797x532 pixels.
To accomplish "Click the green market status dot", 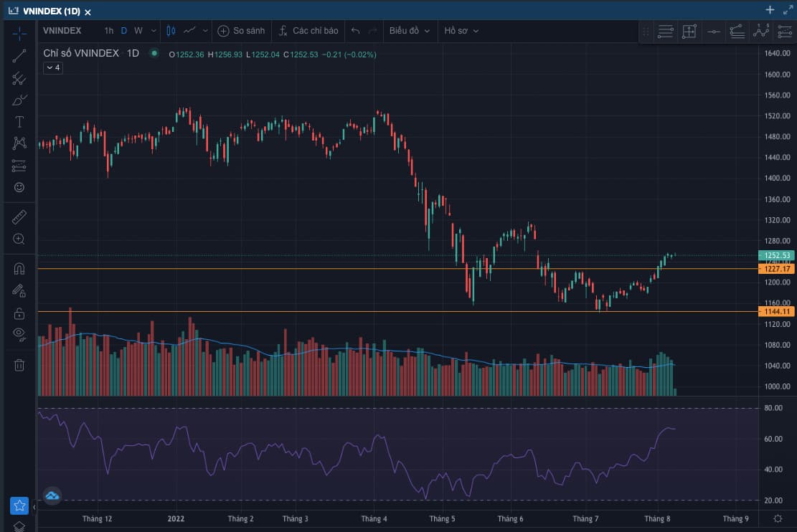I will pos(154,53).
